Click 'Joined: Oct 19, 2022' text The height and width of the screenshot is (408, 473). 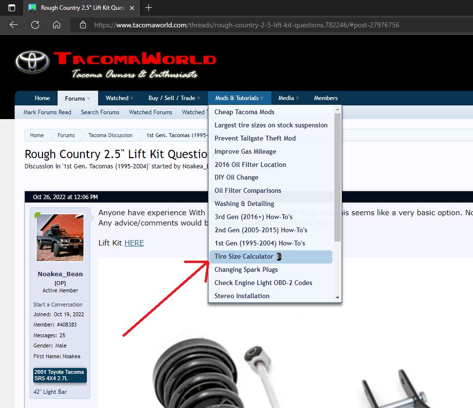coord(59,314)
